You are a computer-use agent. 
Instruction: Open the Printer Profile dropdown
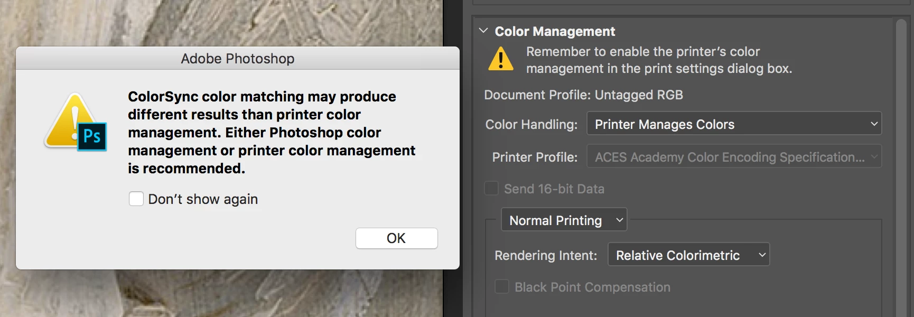[x=734, y=157]
